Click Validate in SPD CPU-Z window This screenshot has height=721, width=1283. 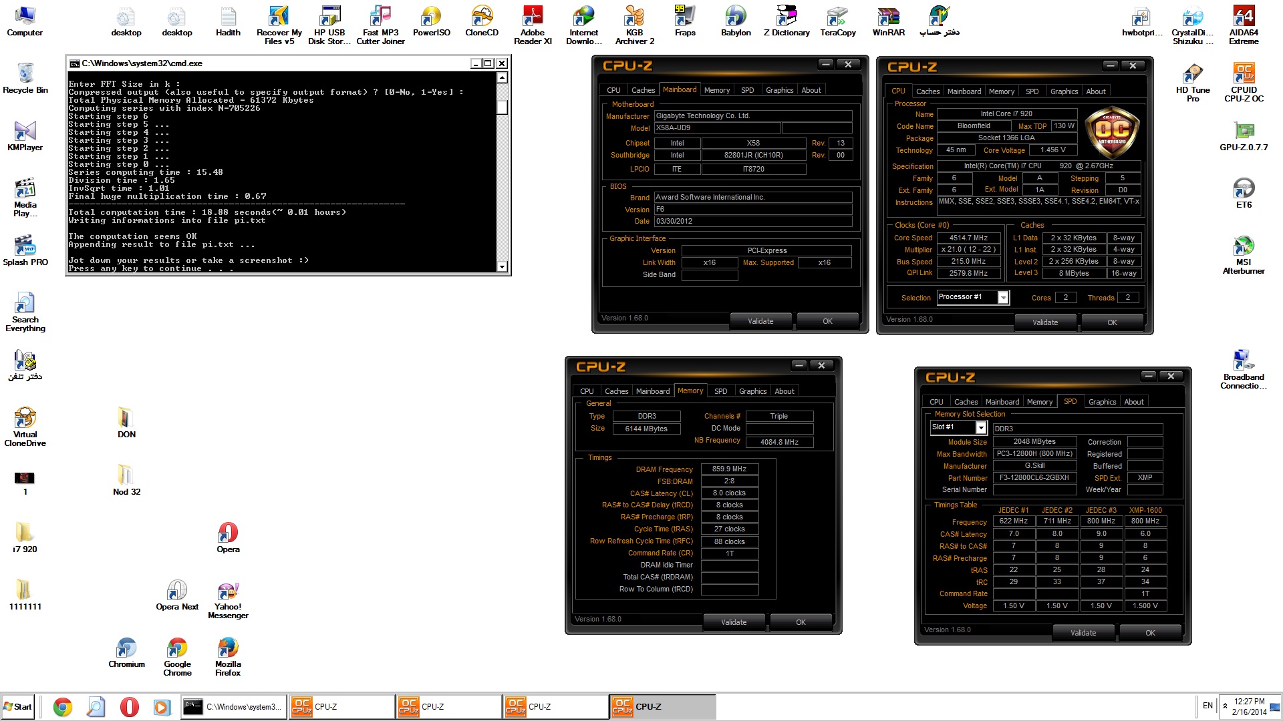point(1083,633)
